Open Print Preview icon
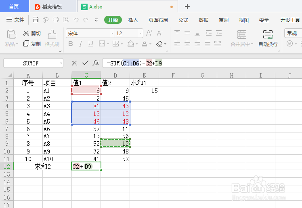The image size is (302, 208). 66,20
